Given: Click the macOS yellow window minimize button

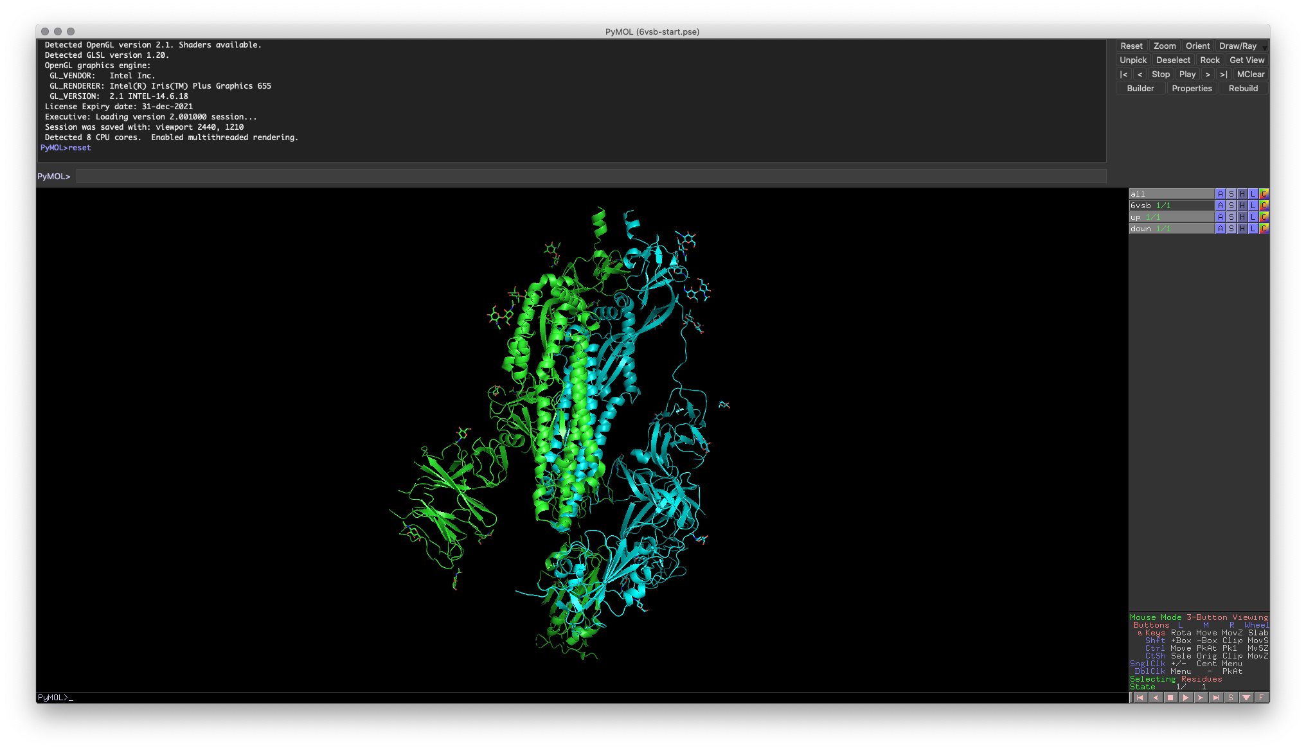Looking at the screenshot, I should click(x=58, y=31).
